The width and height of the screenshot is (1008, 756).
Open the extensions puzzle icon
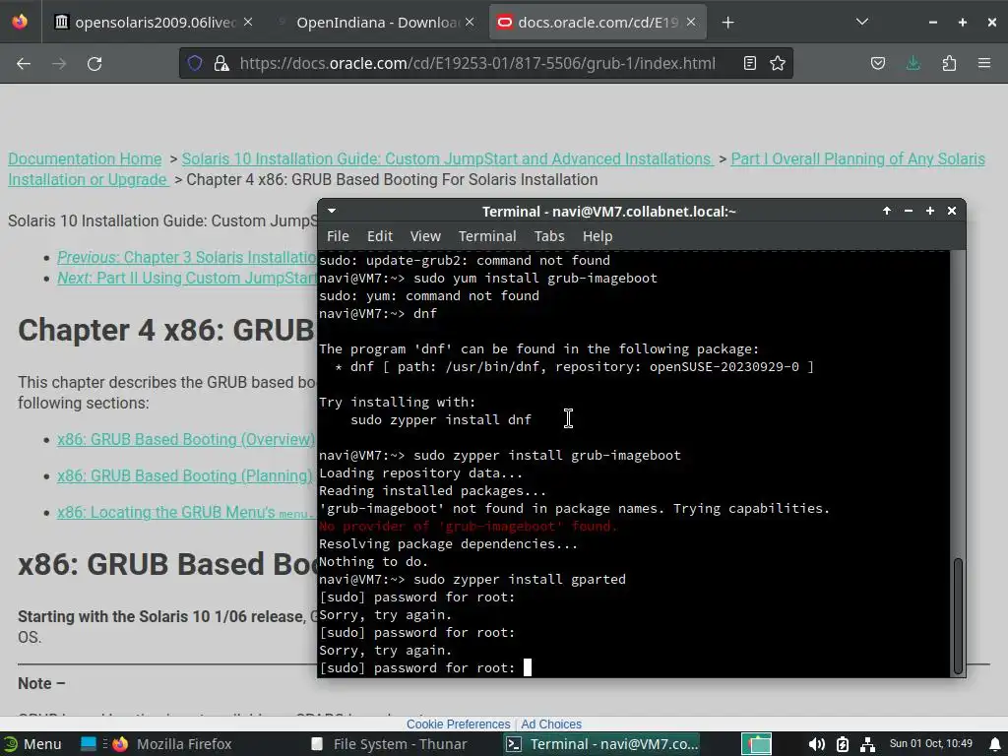[x=949, y=63]
